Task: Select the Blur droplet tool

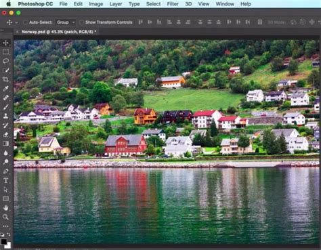Action: (5, 153)
